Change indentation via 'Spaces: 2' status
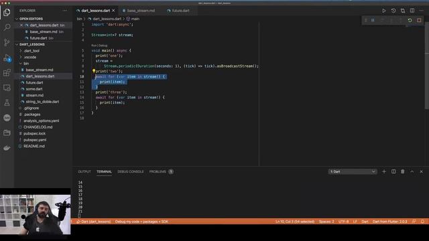 [326, 222]
